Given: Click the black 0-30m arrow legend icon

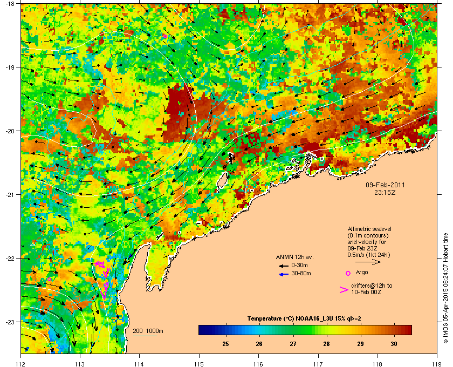Looking at the screenshot, I should click(284, 266).
